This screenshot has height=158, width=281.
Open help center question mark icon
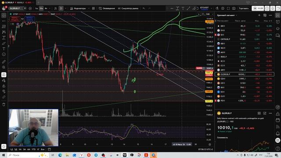click(x=278, y=148)
